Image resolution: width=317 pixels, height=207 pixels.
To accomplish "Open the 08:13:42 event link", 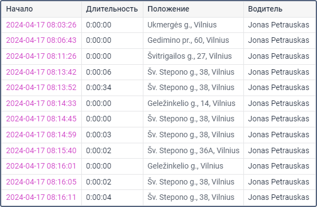I will (x=41, y=72).
